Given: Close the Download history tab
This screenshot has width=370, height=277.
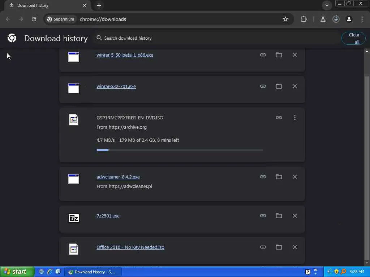Looking at the screenshot, I should pos(85,5).
